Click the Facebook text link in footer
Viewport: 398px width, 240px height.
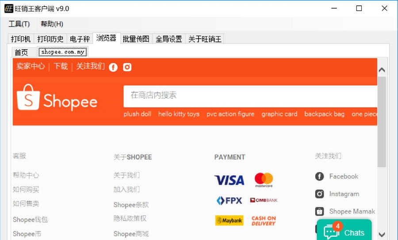click(344, 176)
